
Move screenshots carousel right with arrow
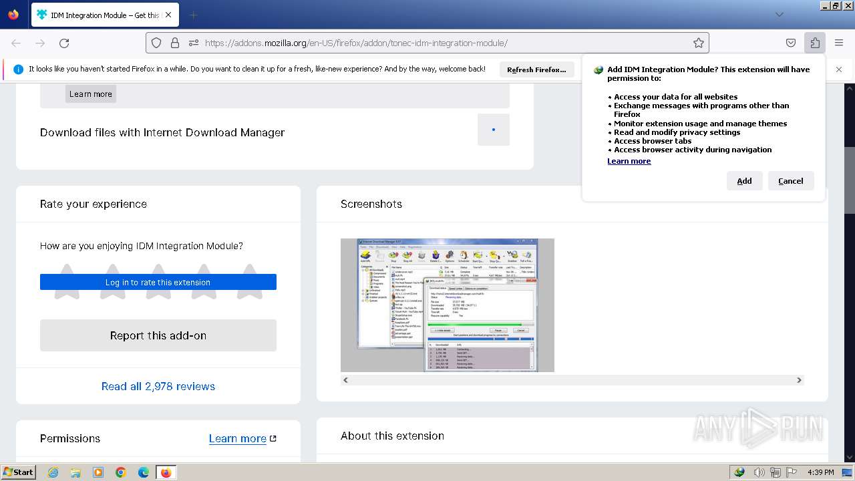tap(799, 379)
